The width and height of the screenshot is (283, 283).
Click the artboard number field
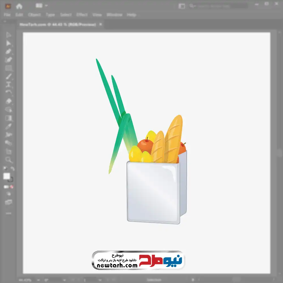click(x=90, y=280)
